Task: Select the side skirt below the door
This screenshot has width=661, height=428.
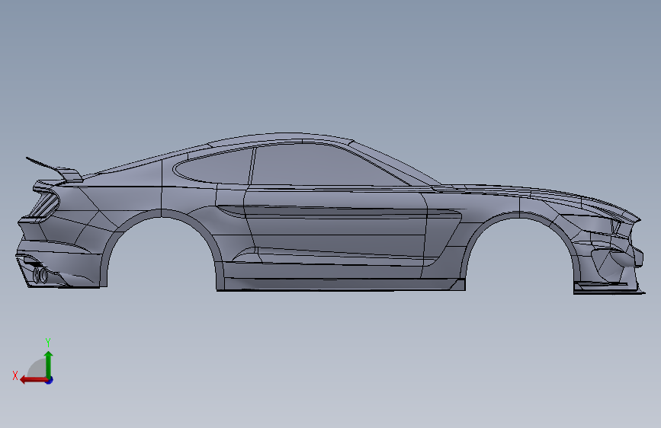Action: 342,284
